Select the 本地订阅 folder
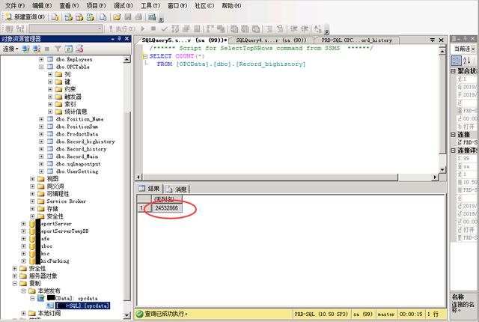The height and width of the screenshot is (322, 479). (x=49, y=313)
